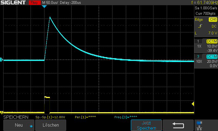Viewport: 218px width, 131px height.
Task: Click the yellow trigger level arrow on right edge
Action: 193,104
